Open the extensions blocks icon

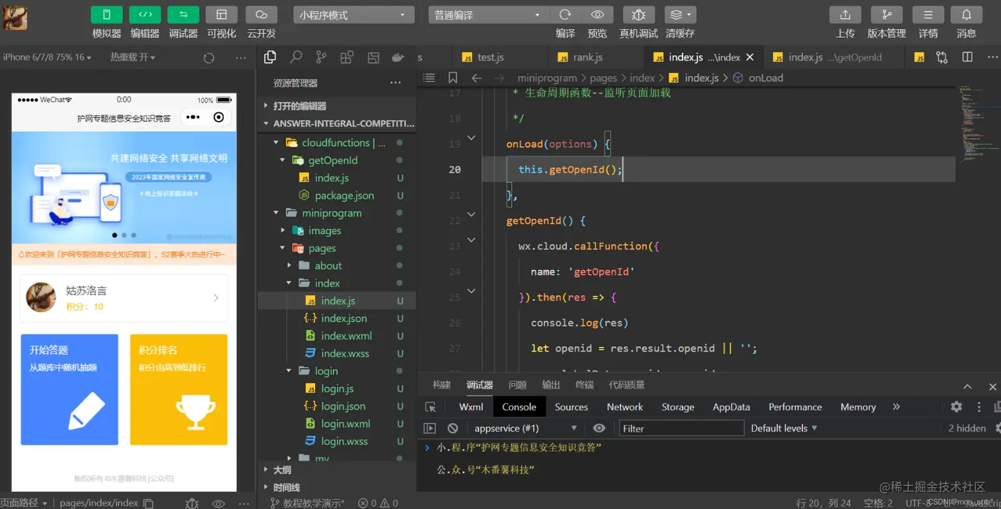[347, 58]
